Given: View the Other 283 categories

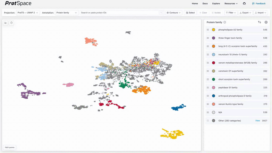Looking at the screenshot, I should tap(257, 121).
